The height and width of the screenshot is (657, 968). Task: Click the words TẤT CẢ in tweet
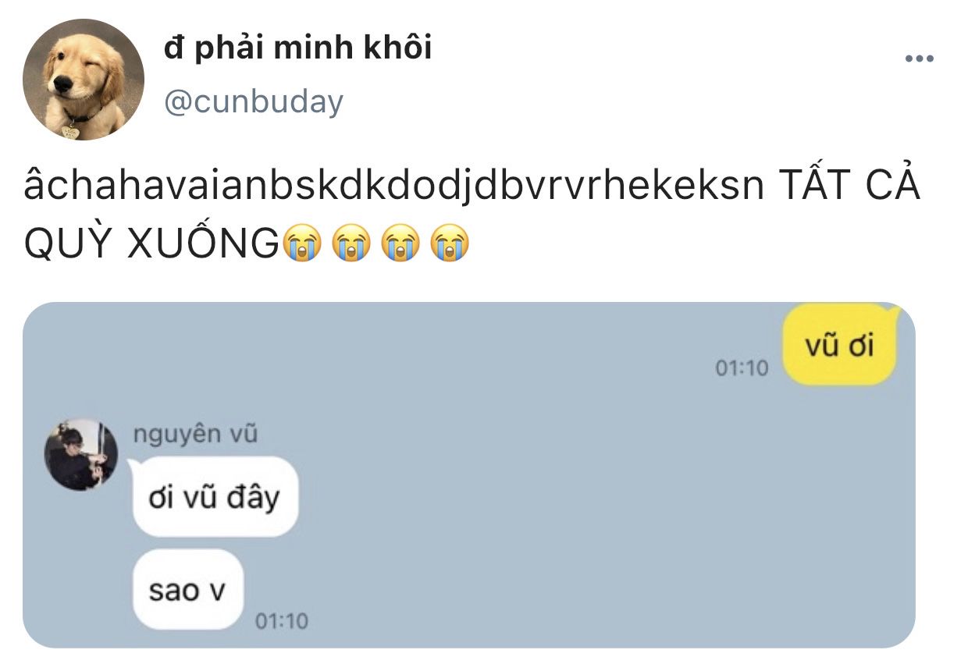click(849, 186)
